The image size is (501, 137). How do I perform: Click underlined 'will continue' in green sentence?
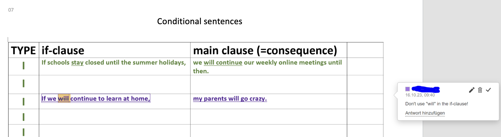point(223,62)
